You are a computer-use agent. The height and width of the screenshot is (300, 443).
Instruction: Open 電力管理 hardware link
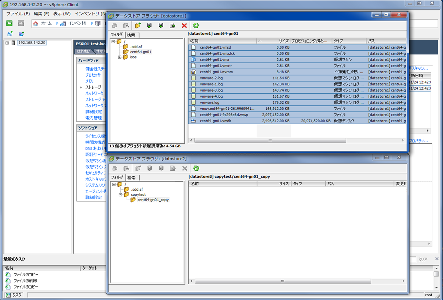click(94, 118)
